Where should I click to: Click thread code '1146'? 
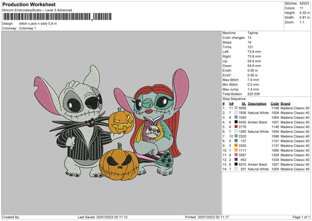275,127
